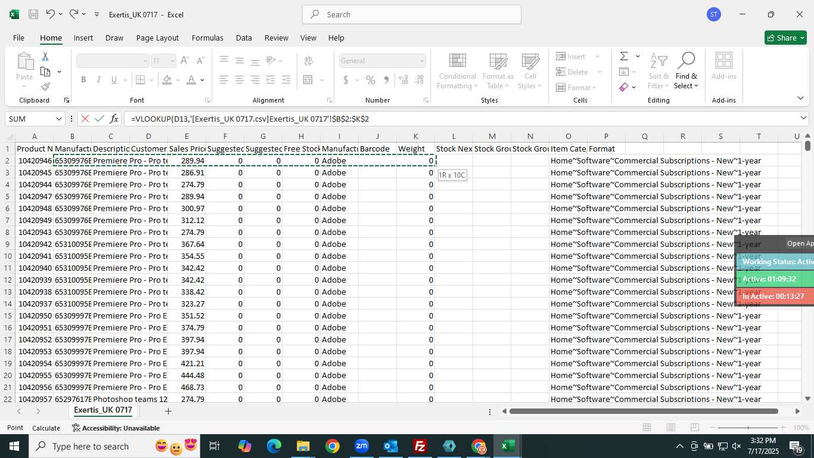Click the Add-ins icon
The width and height of the screenshot is (814, 458).
tap(724, 66)
